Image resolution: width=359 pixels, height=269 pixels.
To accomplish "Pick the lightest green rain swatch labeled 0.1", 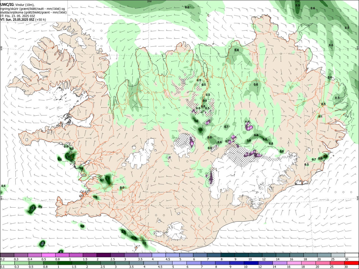I will click(x=8, y=263).
